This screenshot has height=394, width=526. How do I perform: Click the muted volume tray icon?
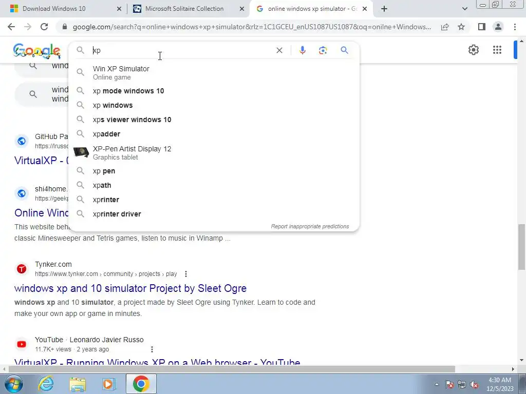474,384
